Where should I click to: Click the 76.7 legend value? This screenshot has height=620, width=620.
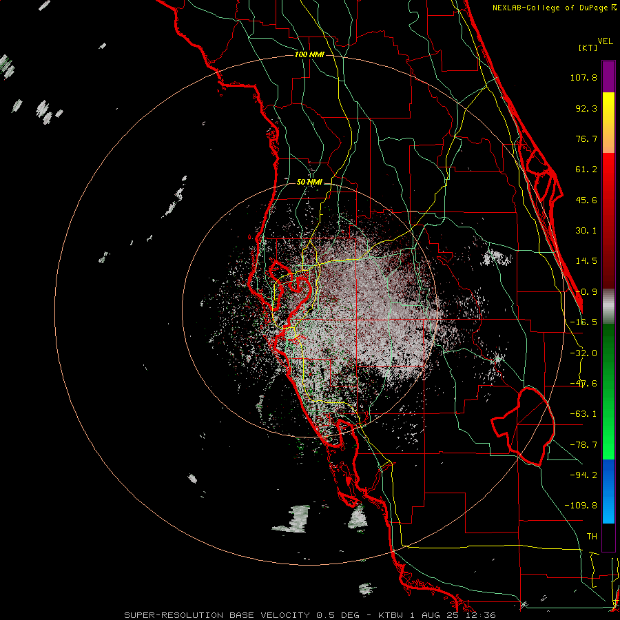[586, 138]
